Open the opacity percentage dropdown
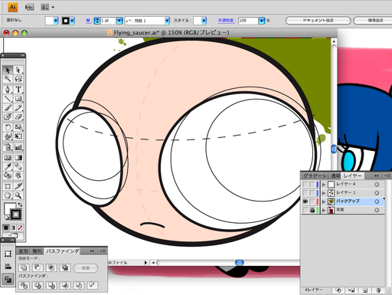Viewport: 392px width, 295px height. point(262,21)
